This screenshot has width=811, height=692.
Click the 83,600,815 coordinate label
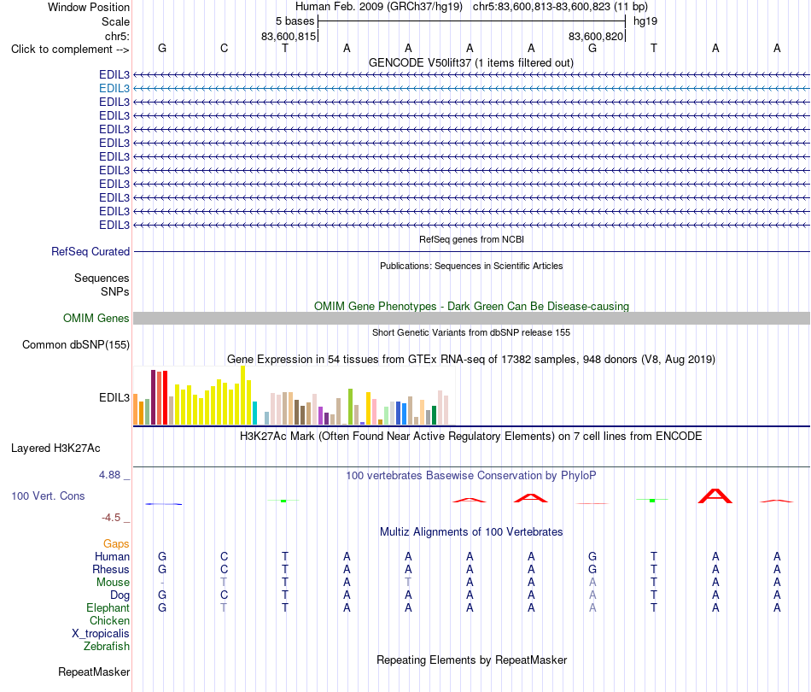(x=288, y=36)
